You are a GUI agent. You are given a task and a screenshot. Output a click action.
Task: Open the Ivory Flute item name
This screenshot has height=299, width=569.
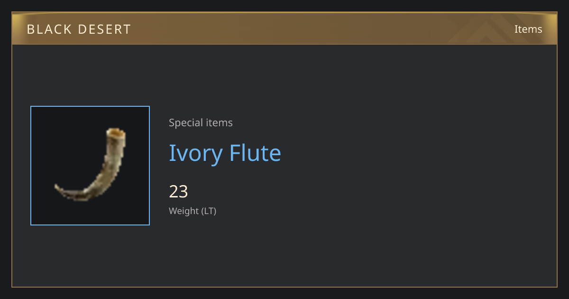[225, 153]
